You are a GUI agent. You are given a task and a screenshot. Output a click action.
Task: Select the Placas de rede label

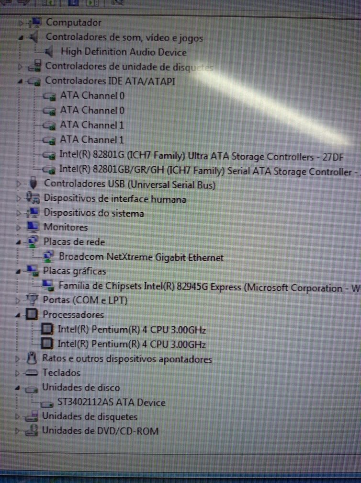[74, 242]
